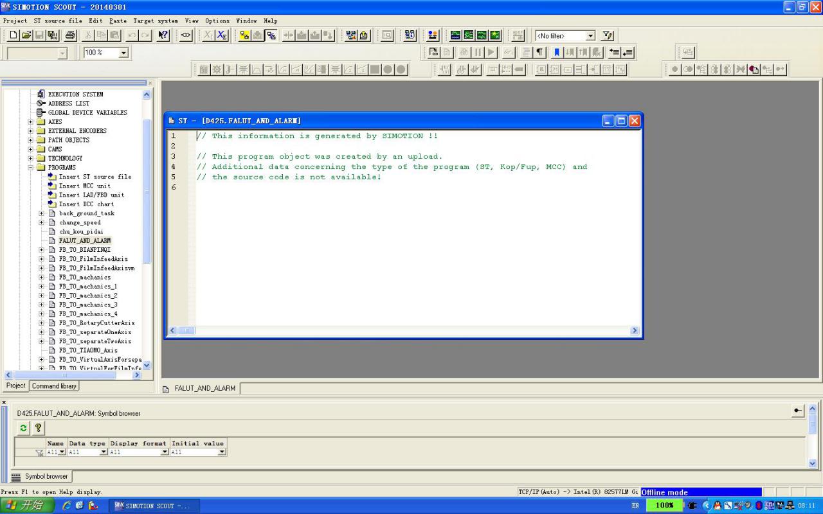
Task: Click the Save and compile all icon
Action: 53,35
